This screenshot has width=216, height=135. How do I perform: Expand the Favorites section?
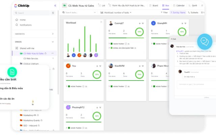click(53, 34)
